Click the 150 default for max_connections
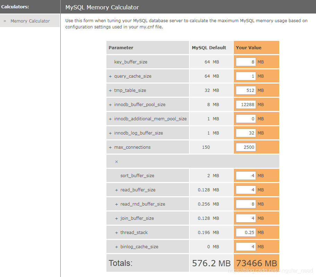 tap(206, 147)
